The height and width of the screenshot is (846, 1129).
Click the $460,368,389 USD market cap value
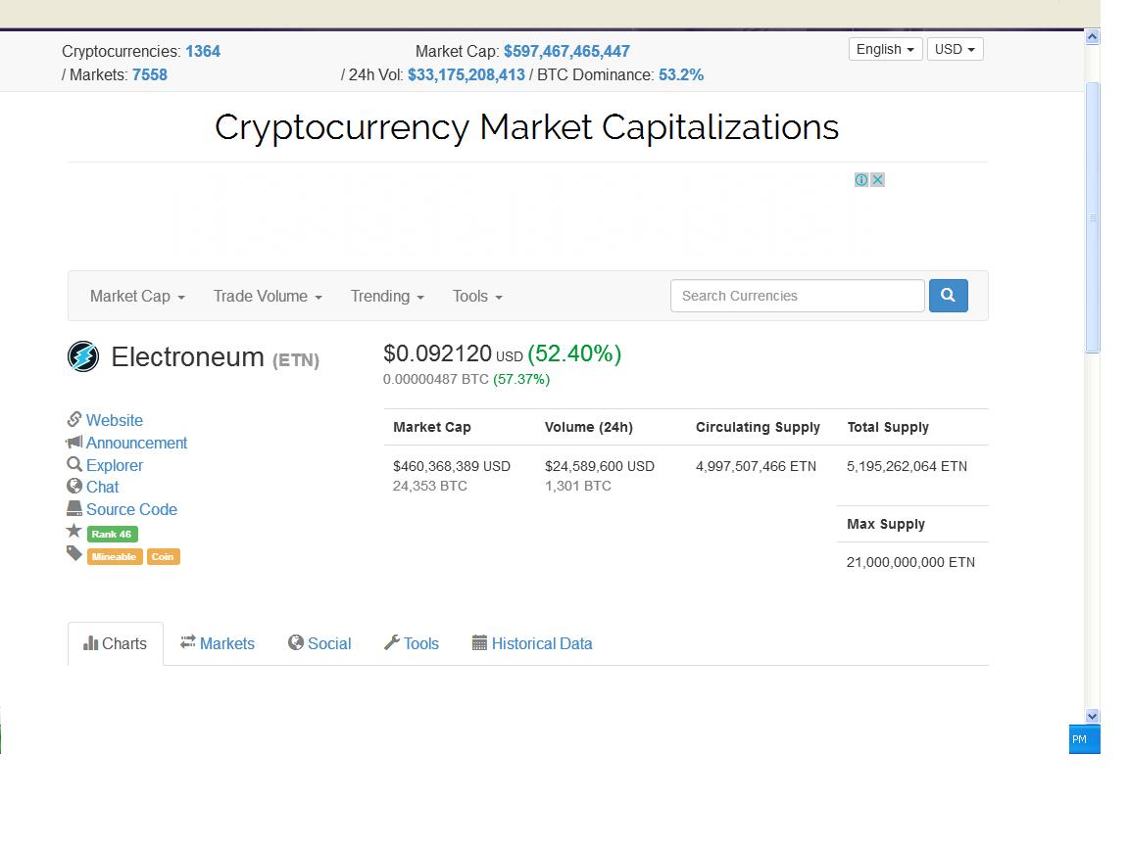452,466
